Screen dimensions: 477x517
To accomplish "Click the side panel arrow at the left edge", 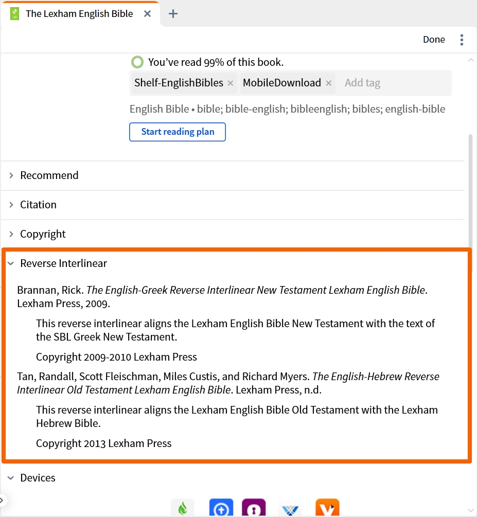I will coord(2,501).
